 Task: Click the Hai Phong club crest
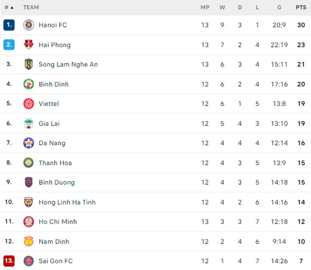coord(29,44)
